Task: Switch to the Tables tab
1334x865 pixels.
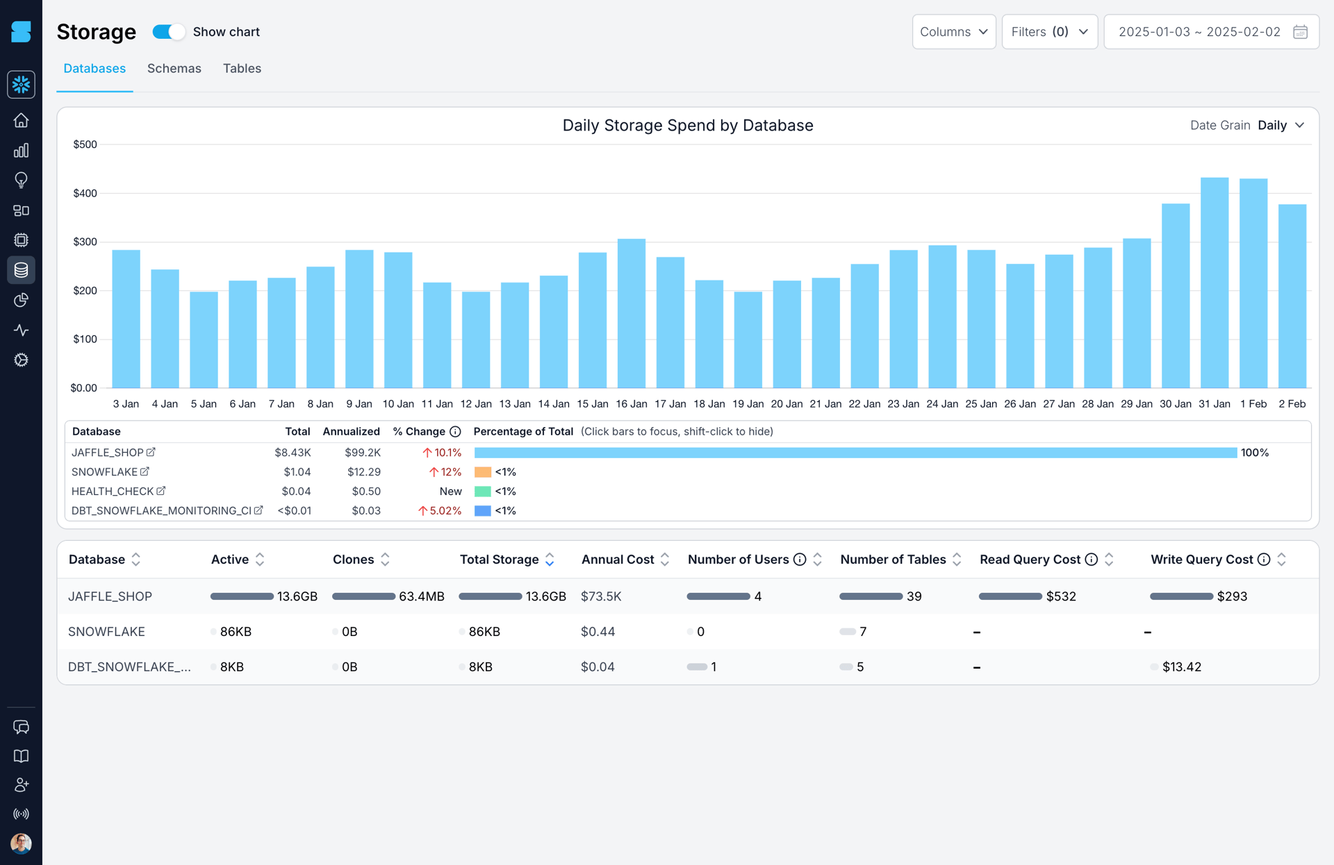Action: 242,69
